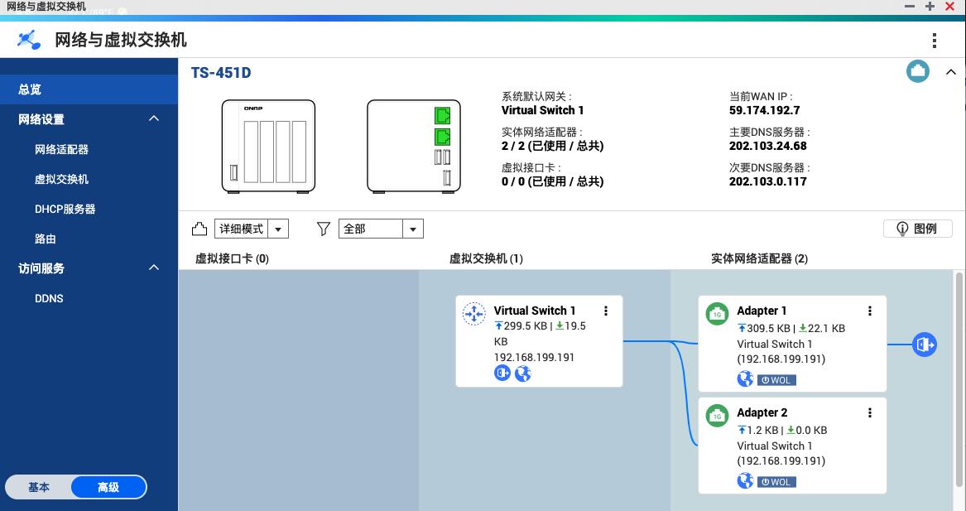Image resolution: width=966 pixels, height=511 pixels.
Task: Switch to 基本 mode at bottom left
Action: [x=39, y=487]
